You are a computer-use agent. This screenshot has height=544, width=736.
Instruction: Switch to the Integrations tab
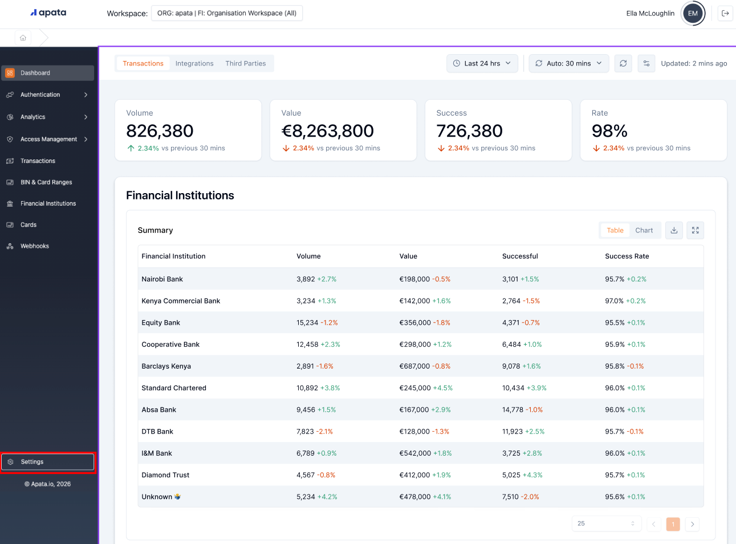(x=194, y=63)
